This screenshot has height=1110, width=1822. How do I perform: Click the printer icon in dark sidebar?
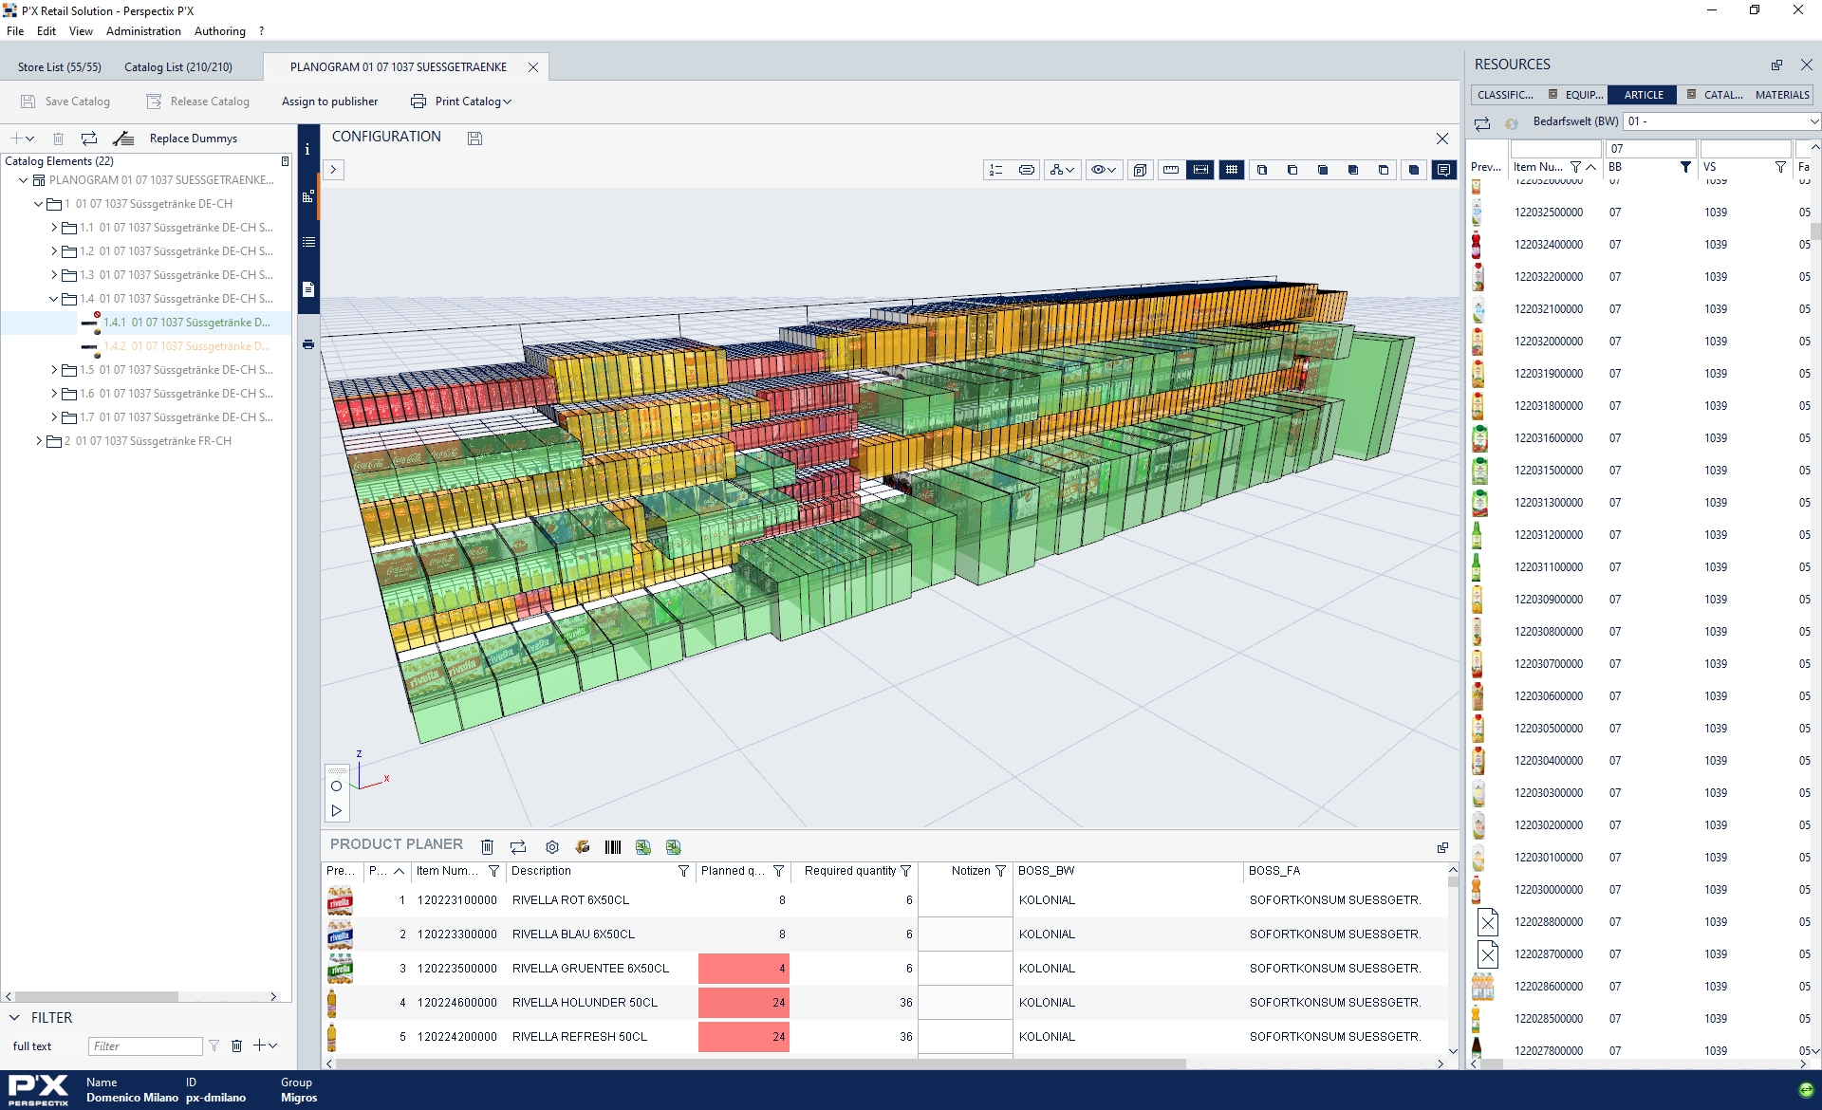[x=308, y=344]
